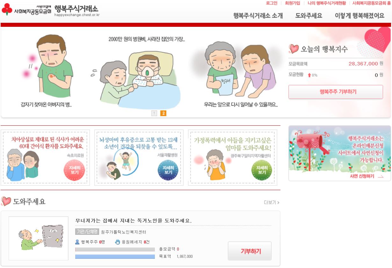
Task: Open the 로그인 link
Action: tap(272, 3)
